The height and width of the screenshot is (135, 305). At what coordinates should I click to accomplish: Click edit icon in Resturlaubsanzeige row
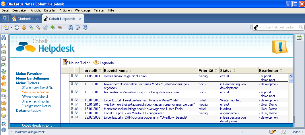tap(76, 76)
